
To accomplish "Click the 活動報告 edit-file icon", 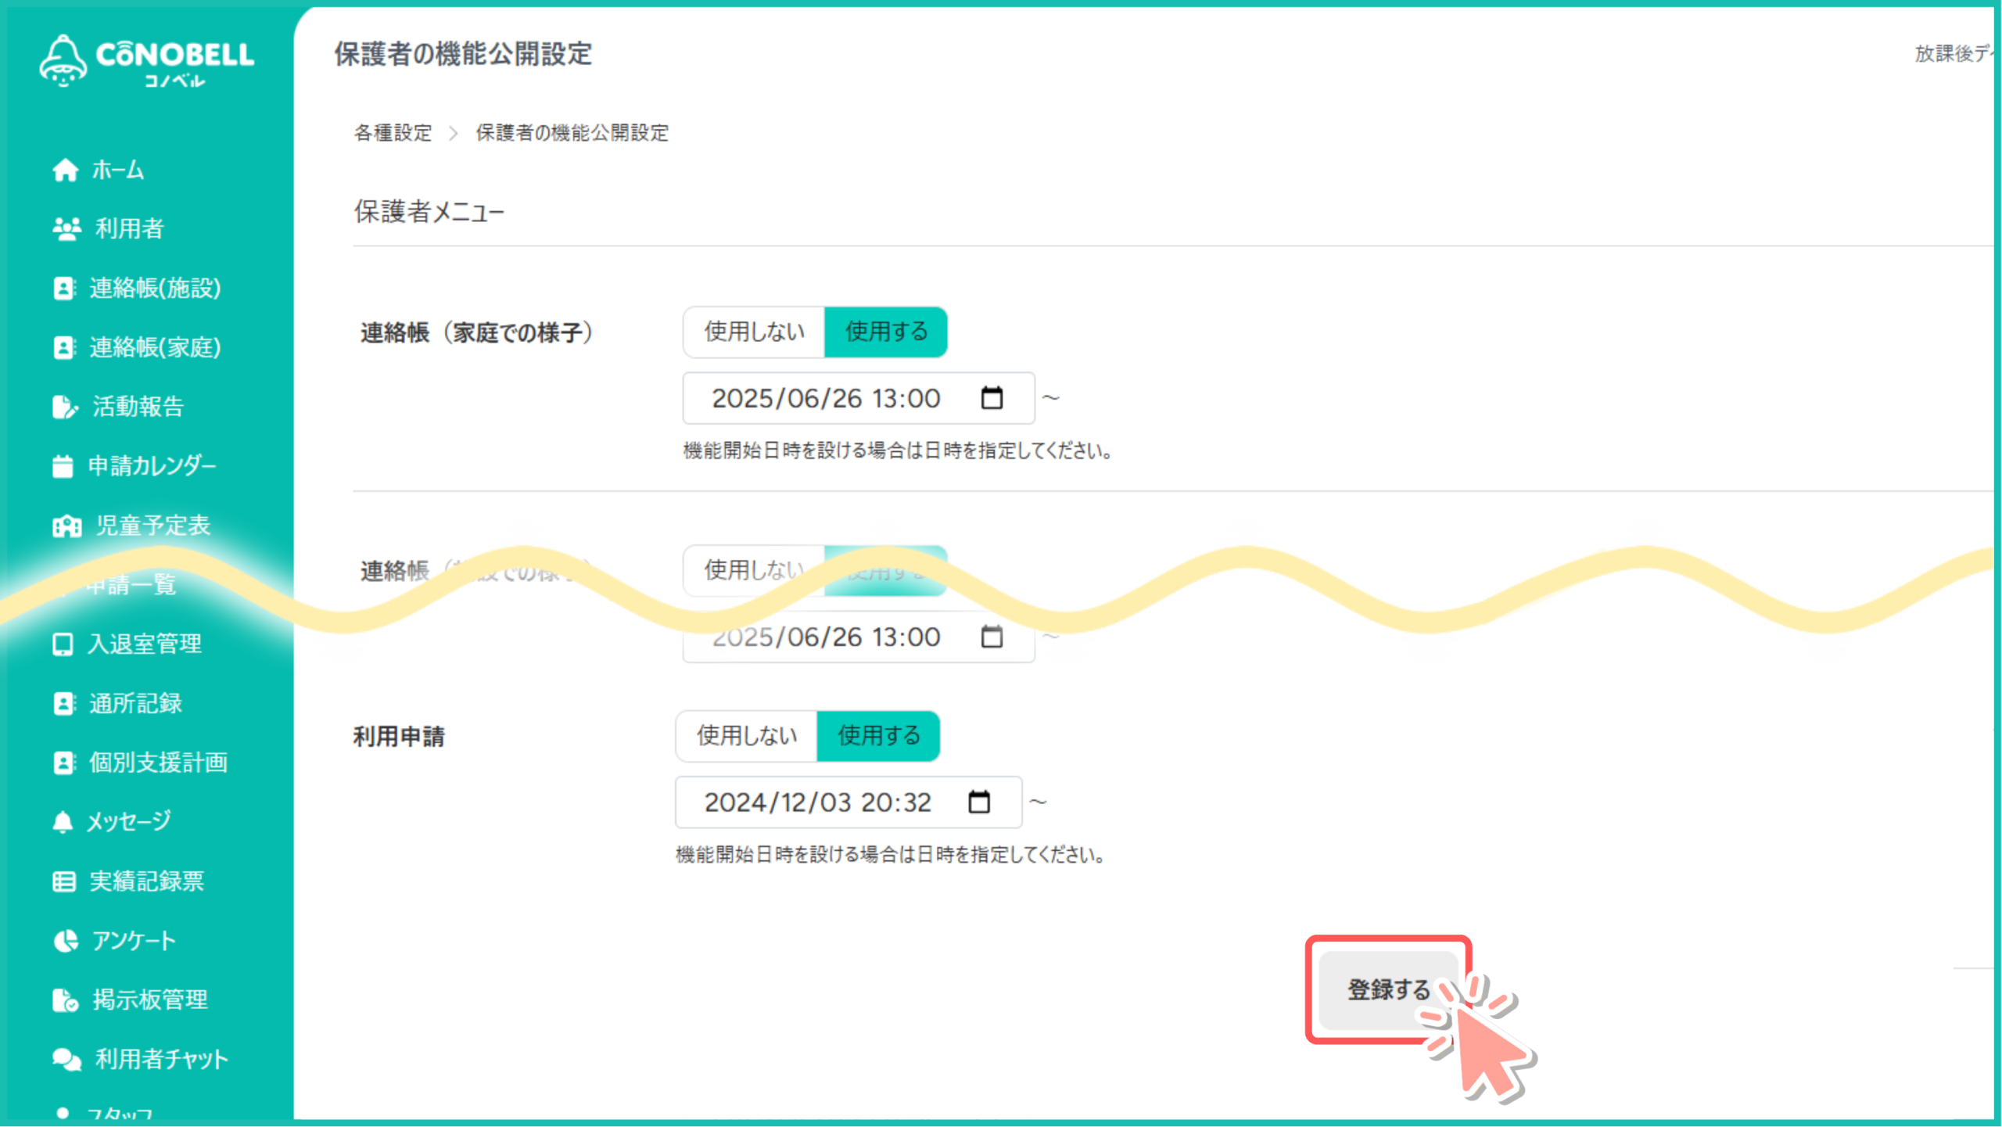I will pyautogui.click(x=65, y=407).
